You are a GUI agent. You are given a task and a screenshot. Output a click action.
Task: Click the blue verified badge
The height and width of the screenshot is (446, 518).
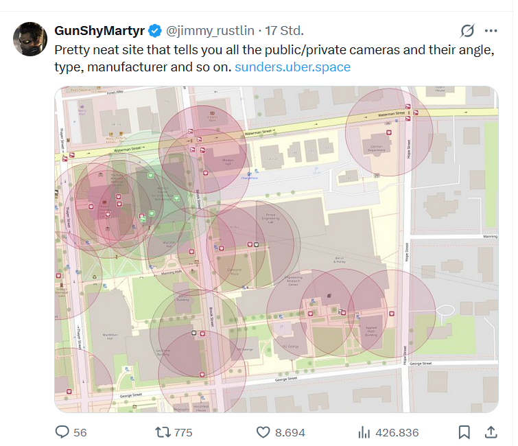click(156, 31)
